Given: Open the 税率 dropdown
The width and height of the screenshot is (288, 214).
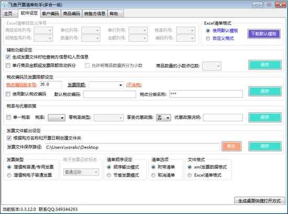Looking at the screenshot, I should click(x=57, y=118).
